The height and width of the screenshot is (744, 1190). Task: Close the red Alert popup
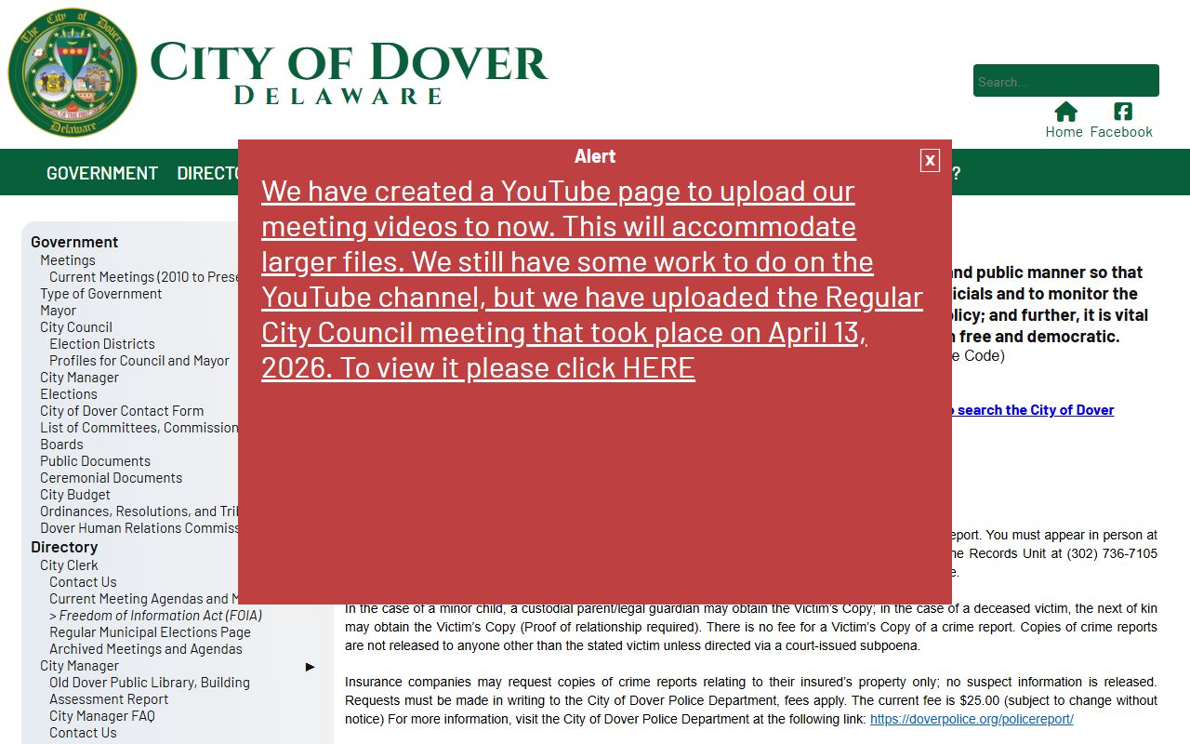pos(930,160)
